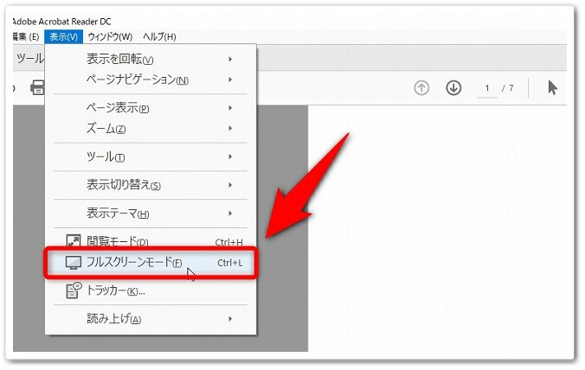Expand ズーム(Z) submenu
585x370 pixels.
[x=151, y=129]
